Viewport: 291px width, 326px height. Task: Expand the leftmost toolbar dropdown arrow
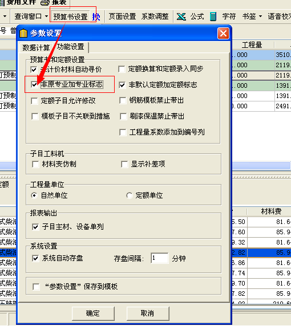[5, 16]
